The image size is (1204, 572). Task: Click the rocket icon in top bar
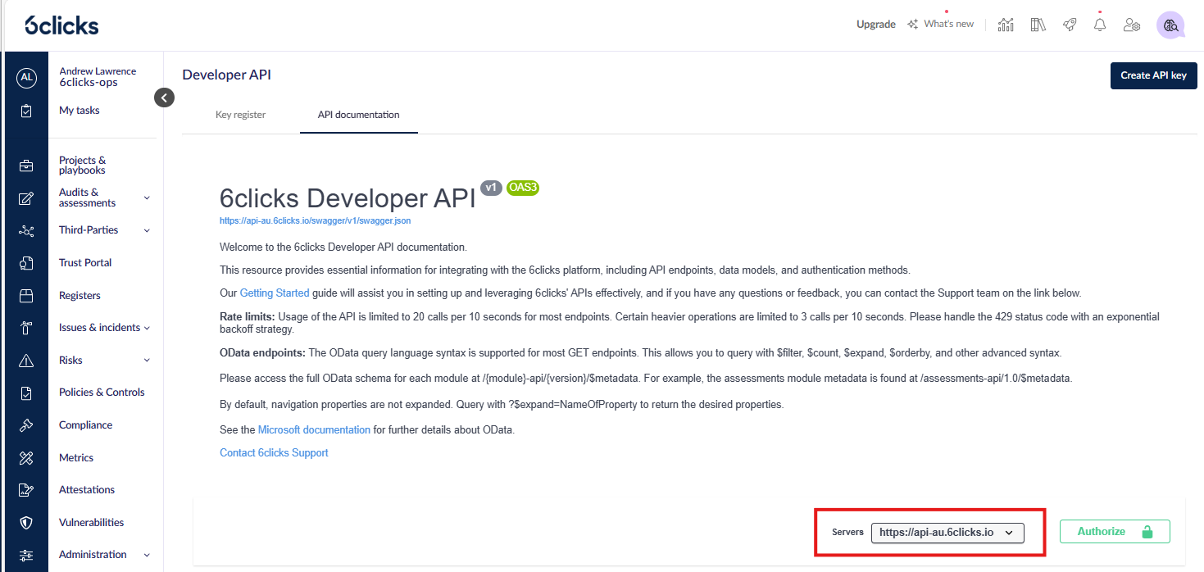pyautogui.click(x=1070, y=25)
